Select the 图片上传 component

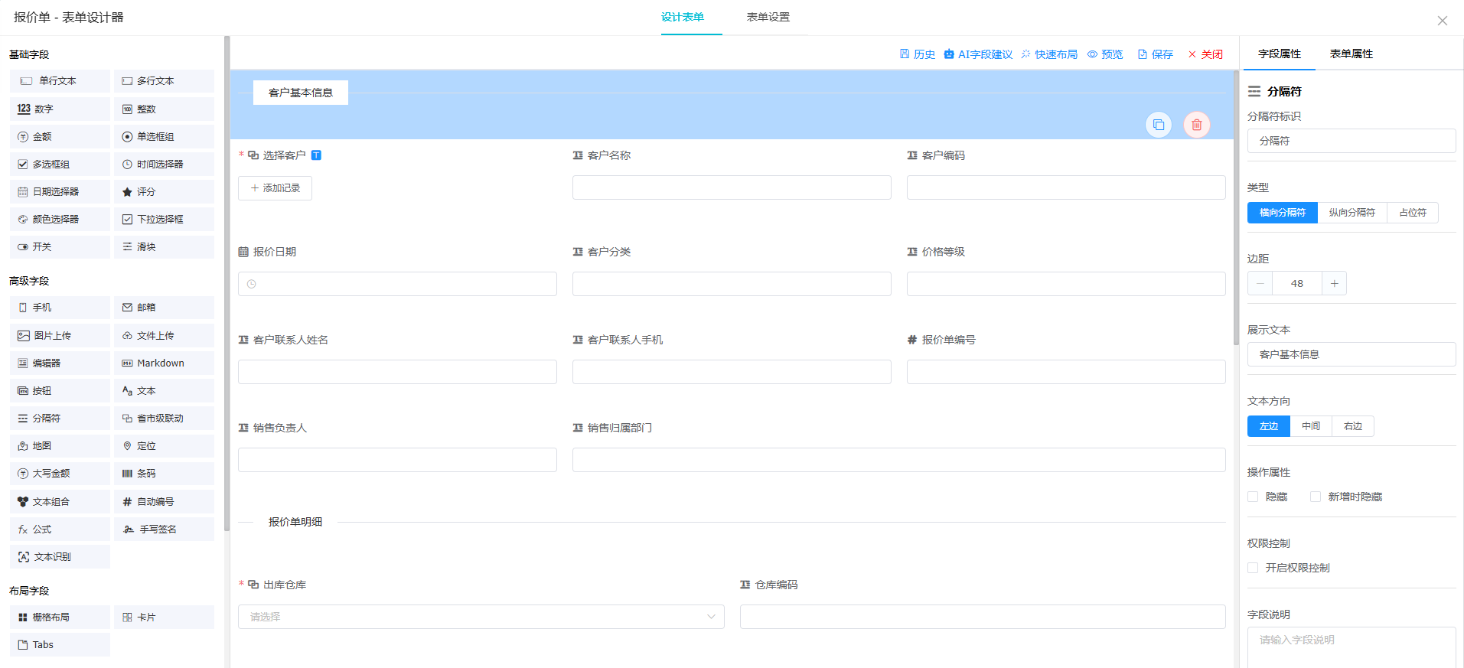click(60, 336)
